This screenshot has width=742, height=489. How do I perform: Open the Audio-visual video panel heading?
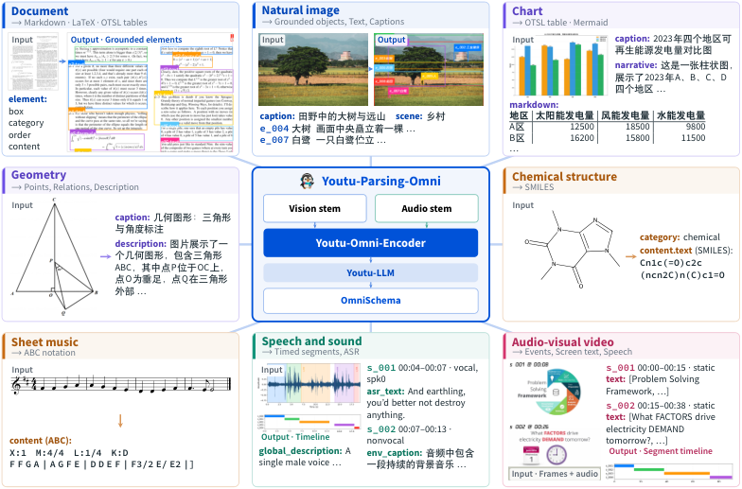[562, 342]
